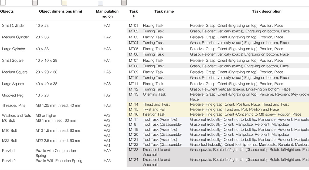This screenshot has width=309, height=170.
Task: Click dimension '20 × 38' of Medium Cylinder
Action: point(42,37)
